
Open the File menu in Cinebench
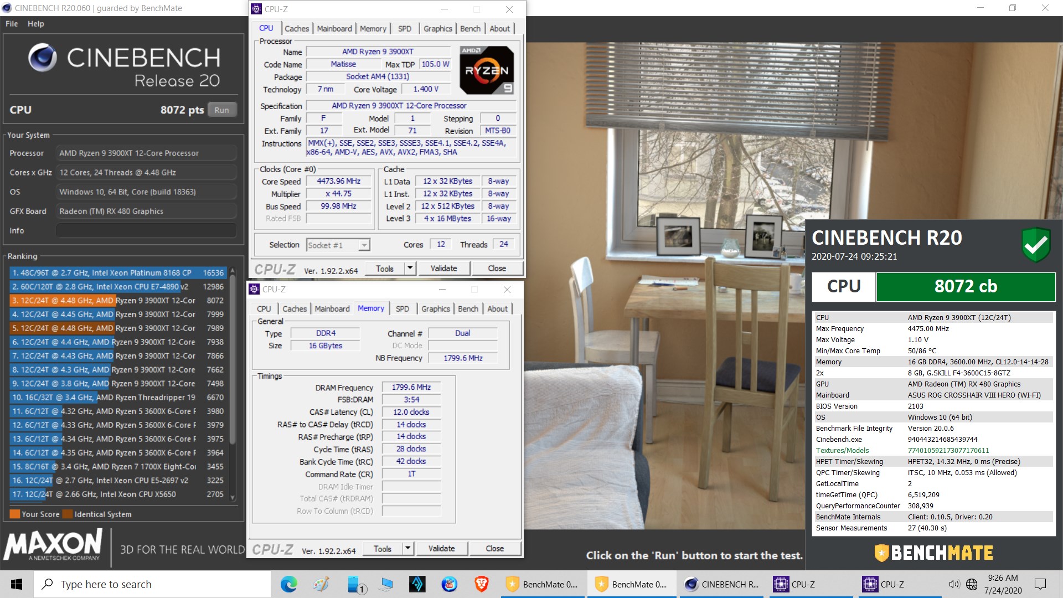[x=12, y=24]
